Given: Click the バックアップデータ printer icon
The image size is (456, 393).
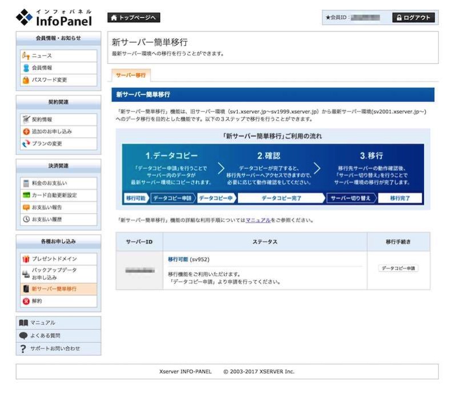Looking at the screenshot, I should point(26,274).
